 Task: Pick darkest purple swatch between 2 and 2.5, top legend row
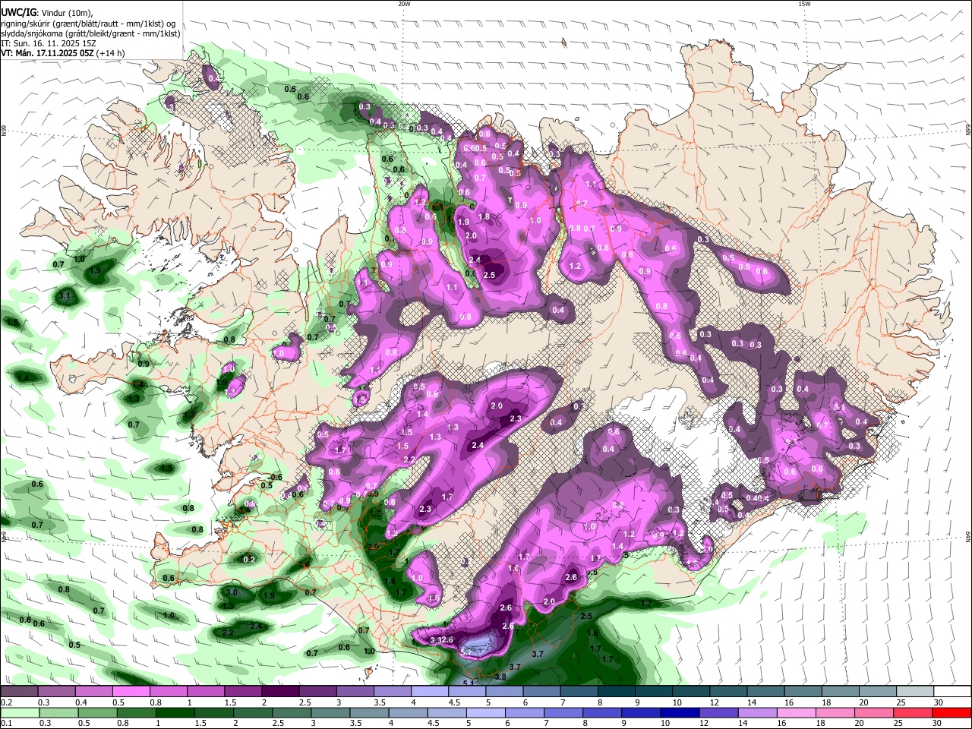tap(280, 692)
